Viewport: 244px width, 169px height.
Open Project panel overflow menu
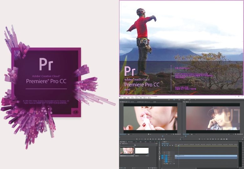coord(157,142)
